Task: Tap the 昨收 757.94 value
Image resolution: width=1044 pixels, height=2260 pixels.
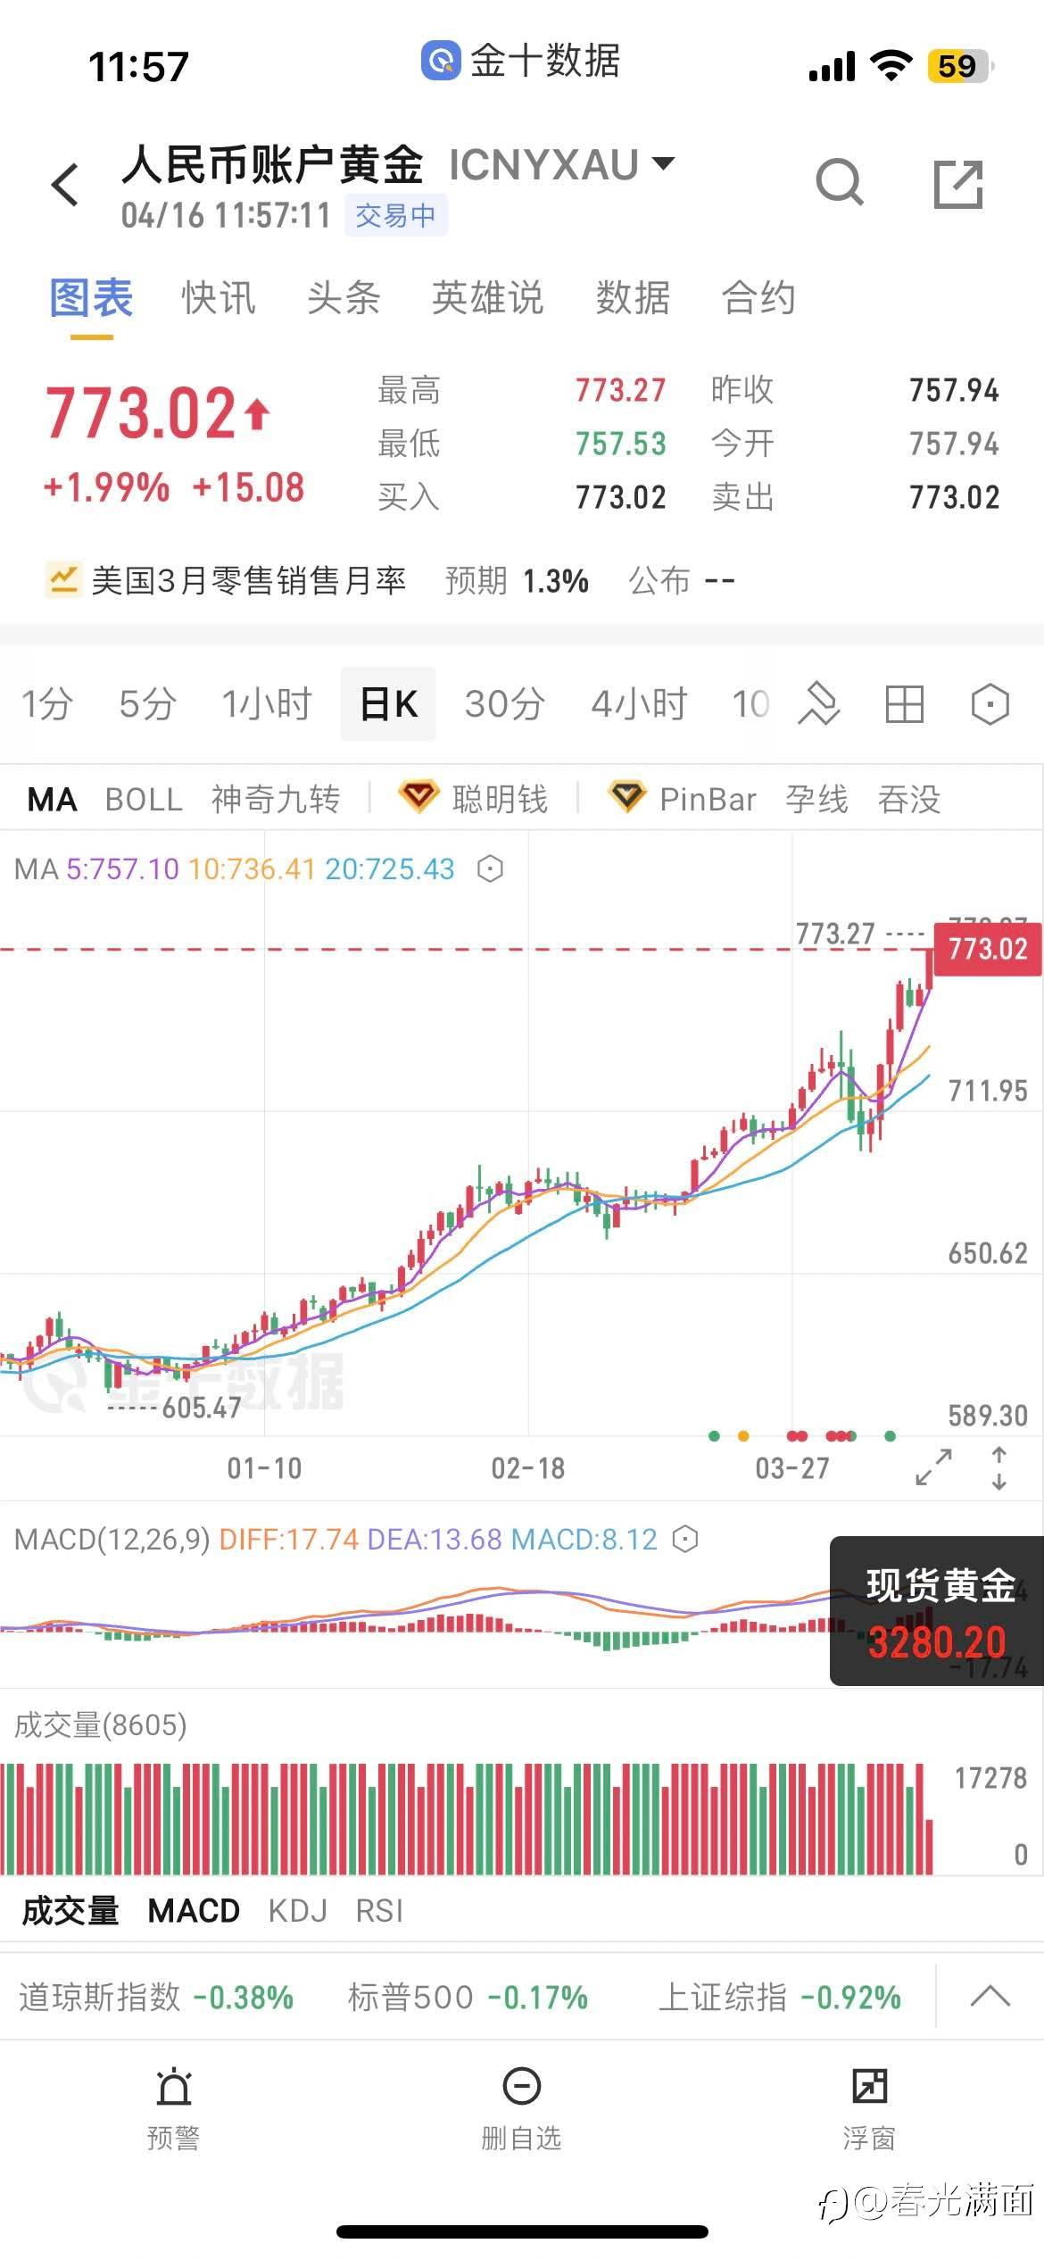Action: tap(954, 390)
